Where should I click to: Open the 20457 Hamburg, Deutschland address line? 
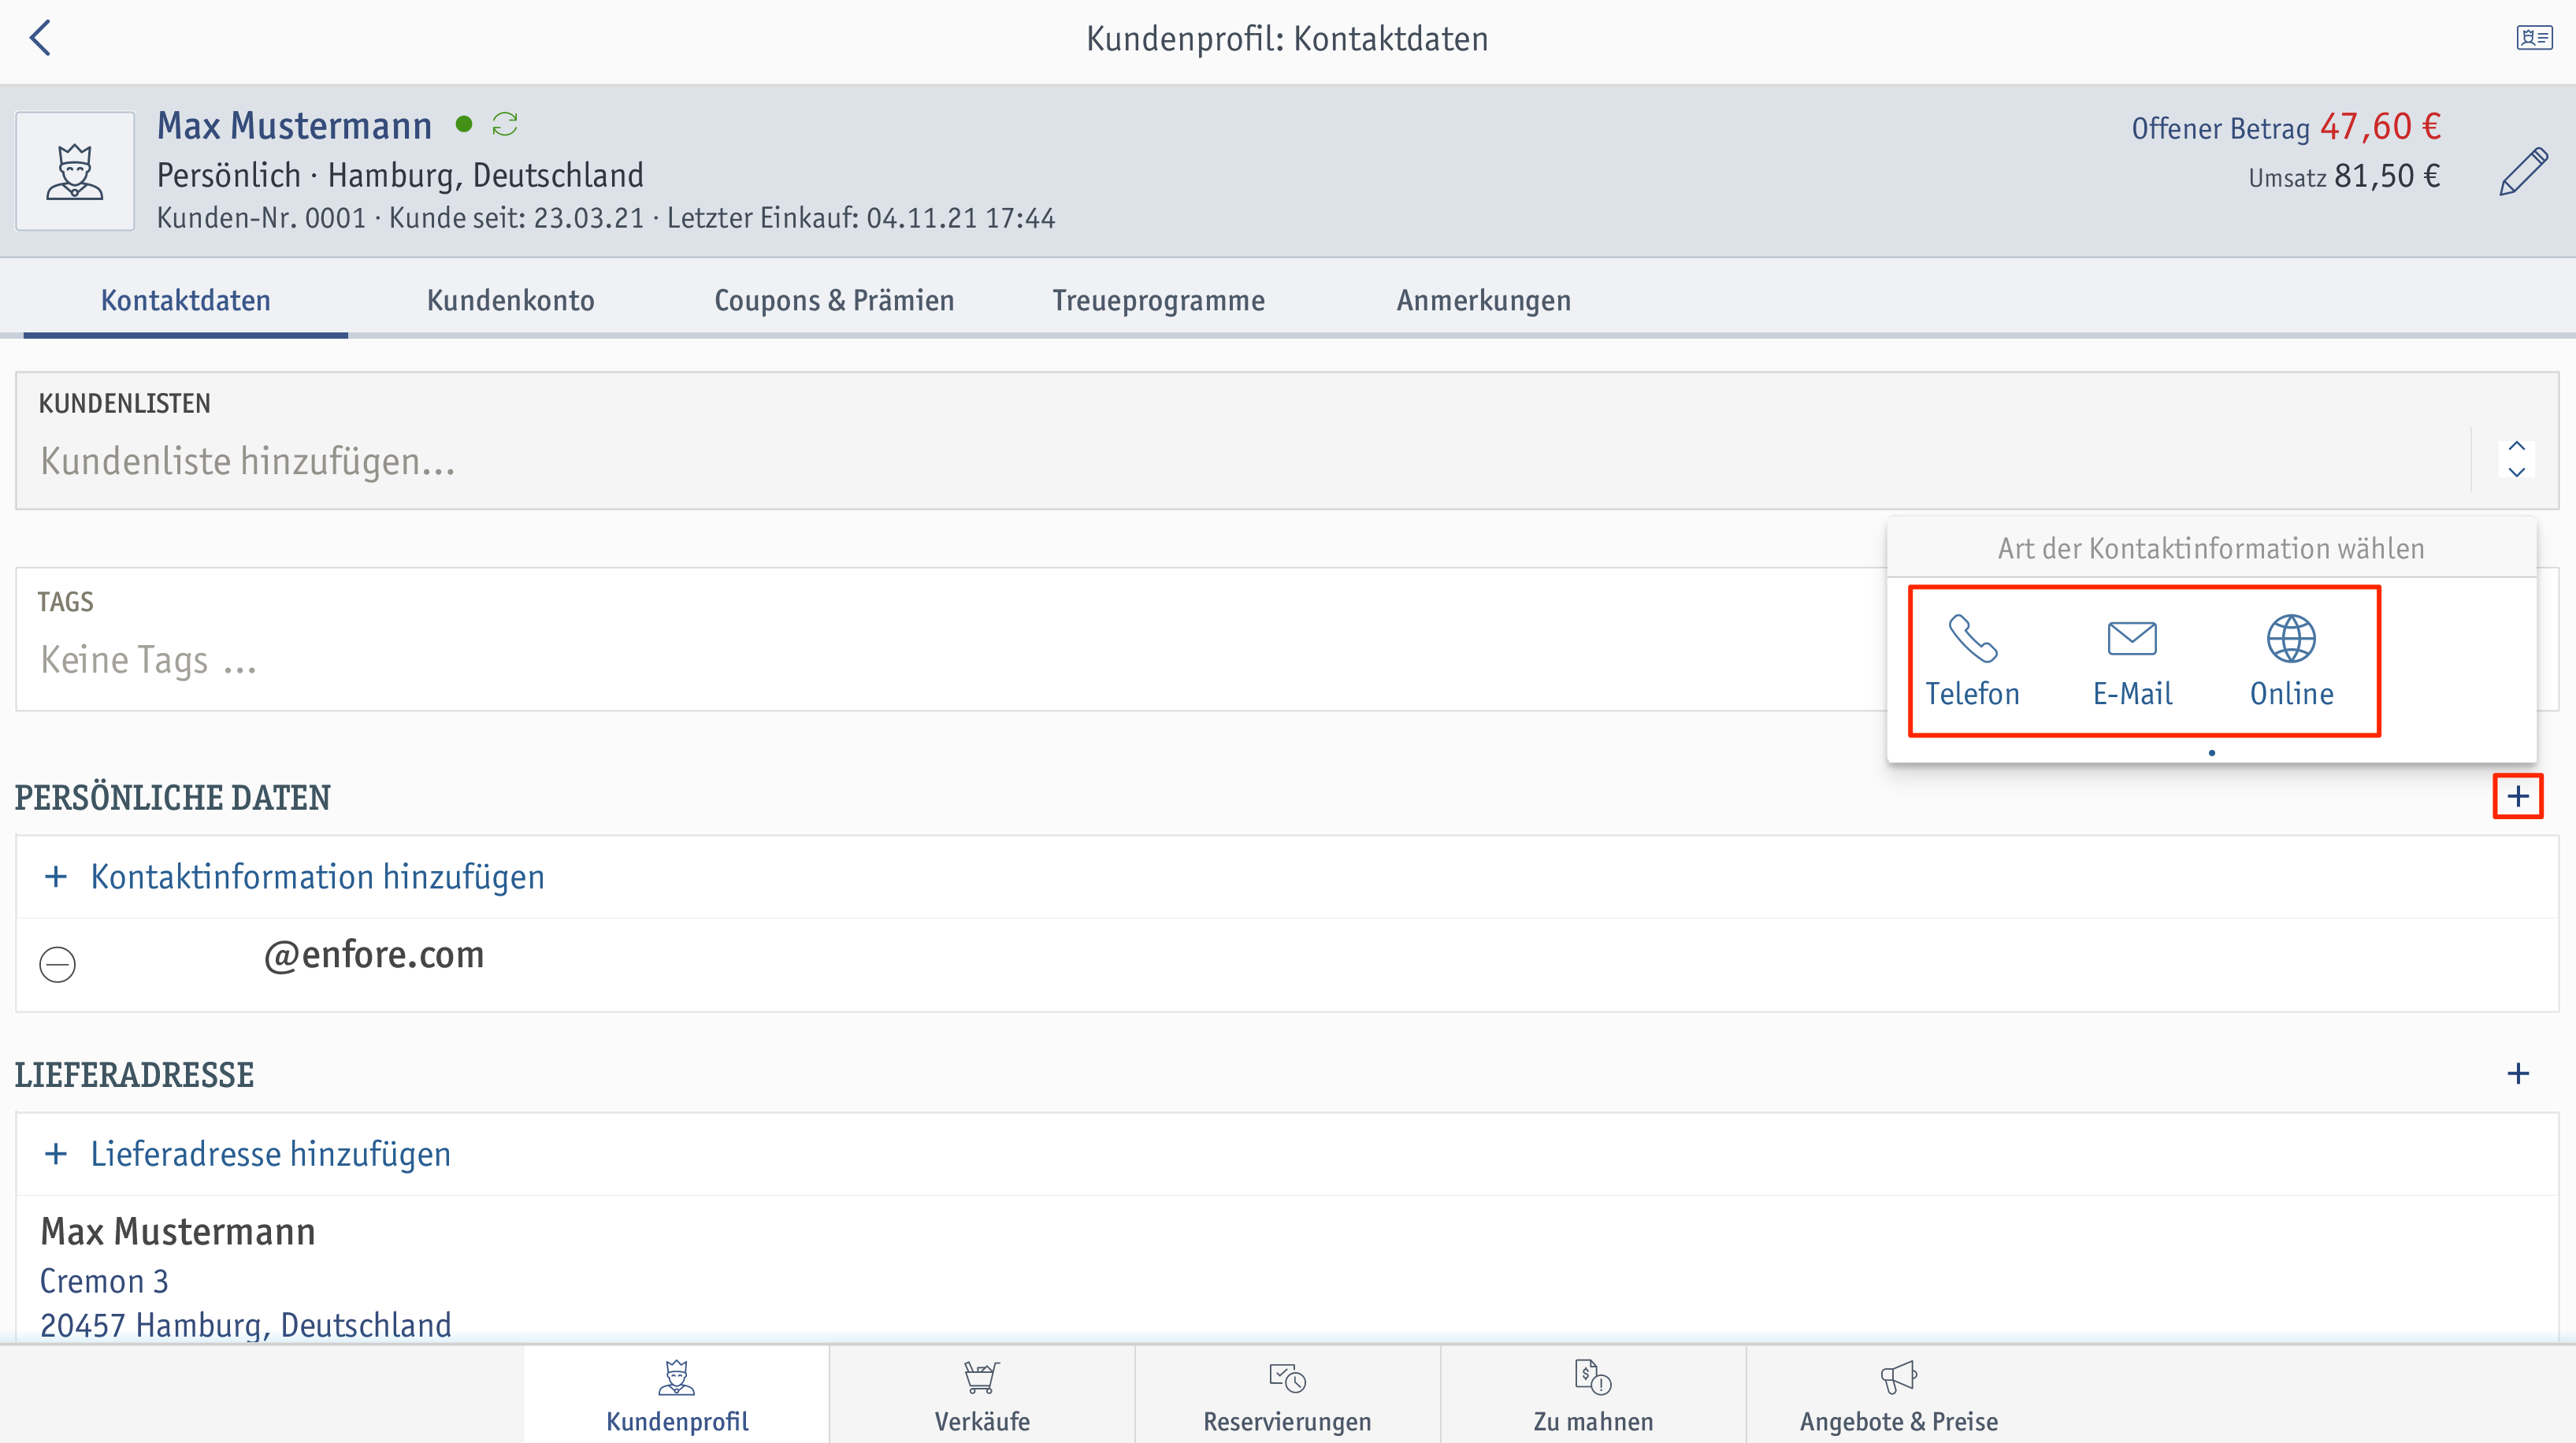pyautogui.click(x=246, y=1325)
